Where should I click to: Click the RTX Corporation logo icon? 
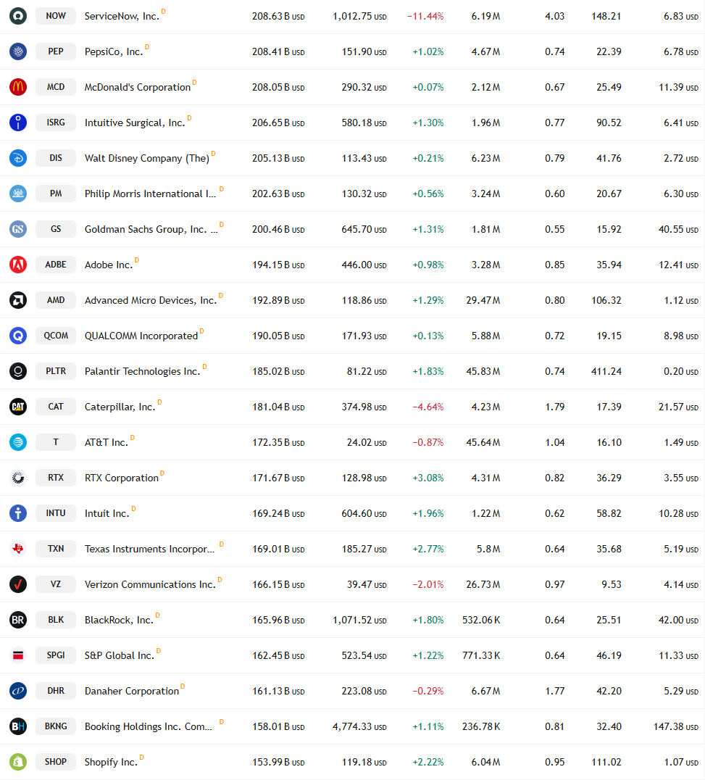18,478
